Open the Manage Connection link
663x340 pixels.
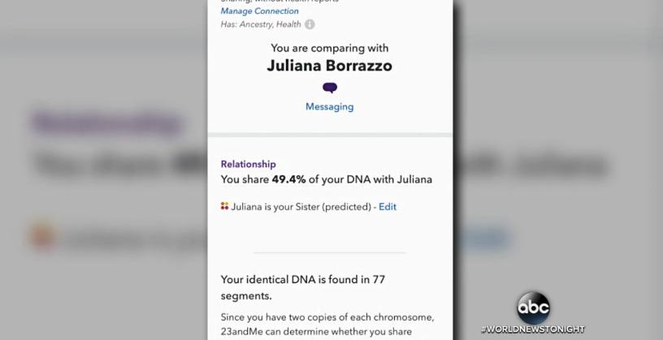point(260,11)
